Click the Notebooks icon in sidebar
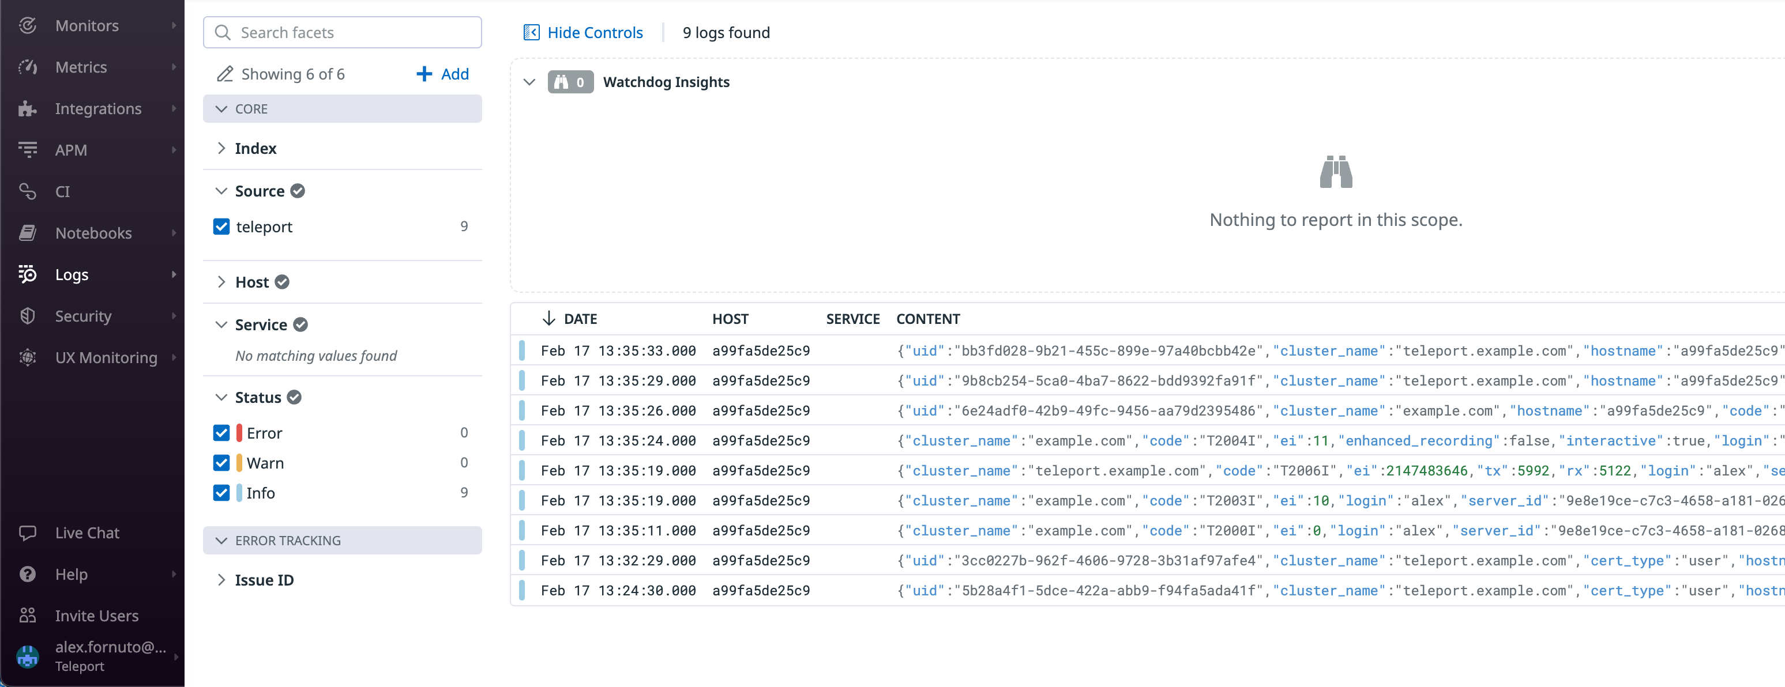This screenshot has height=687, width=1785. click(28, 233)
